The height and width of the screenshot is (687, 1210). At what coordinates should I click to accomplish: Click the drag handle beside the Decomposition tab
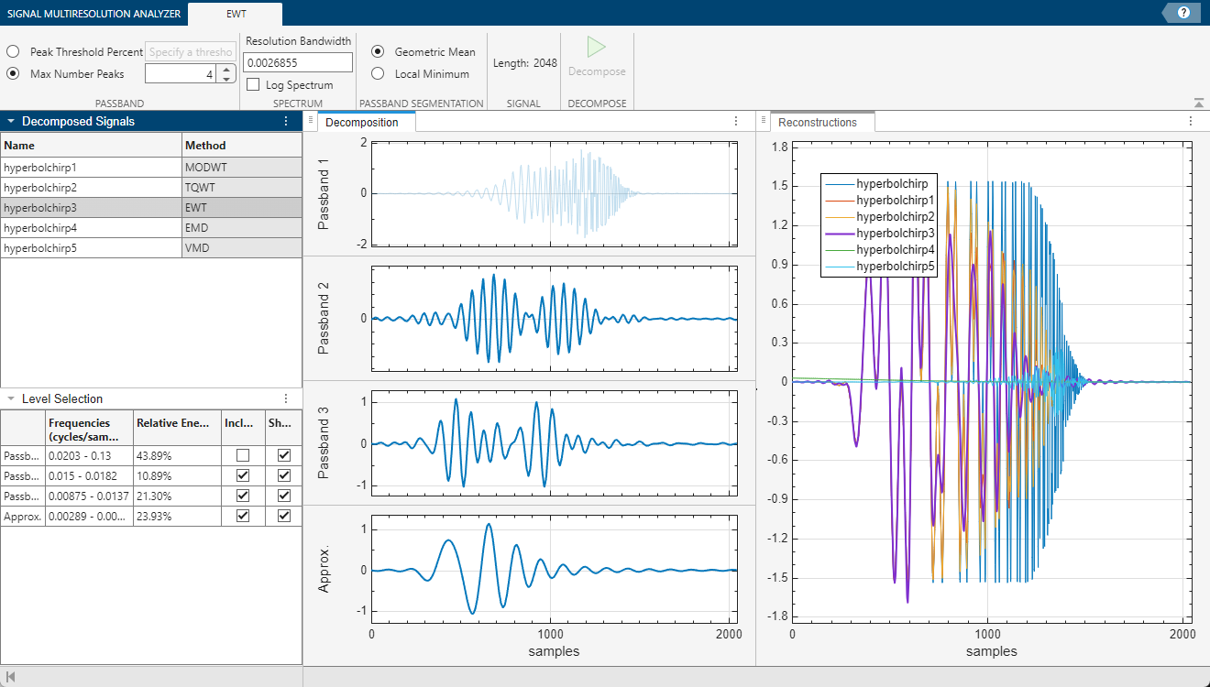310,120
